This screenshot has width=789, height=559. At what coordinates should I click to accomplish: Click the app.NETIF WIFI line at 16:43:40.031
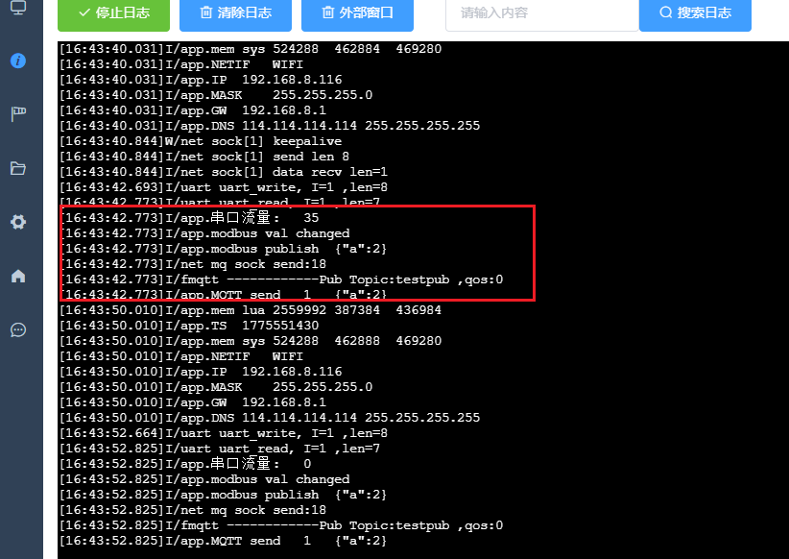pos(181,64)
